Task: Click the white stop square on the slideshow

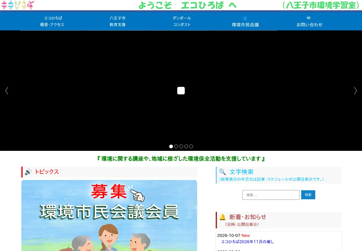Action: [x=181, y=91]
